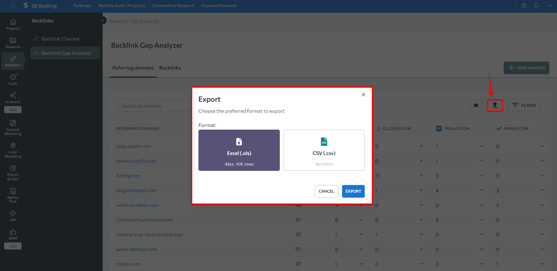This screenshot has height=271, width=557.
Task: Open Content Marketing in sidebar
Action: (x=13, y=128)
